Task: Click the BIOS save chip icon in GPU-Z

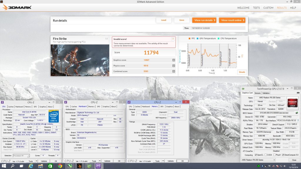Action: tap(297, 113)
